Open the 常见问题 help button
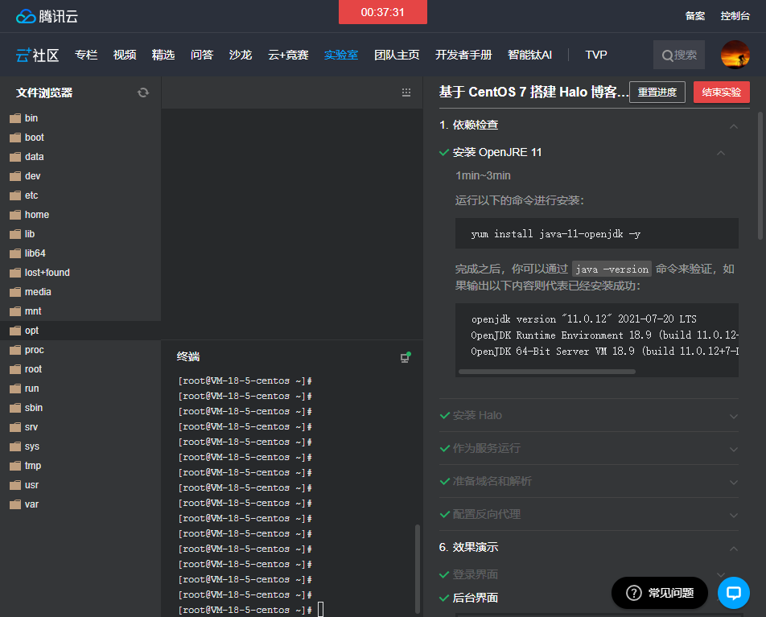This screenshot has width=766, height=617. (660, 593)
